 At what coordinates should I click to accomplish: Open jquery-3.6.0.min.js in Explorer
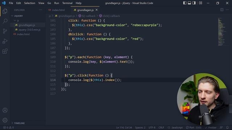click(29, 30)
